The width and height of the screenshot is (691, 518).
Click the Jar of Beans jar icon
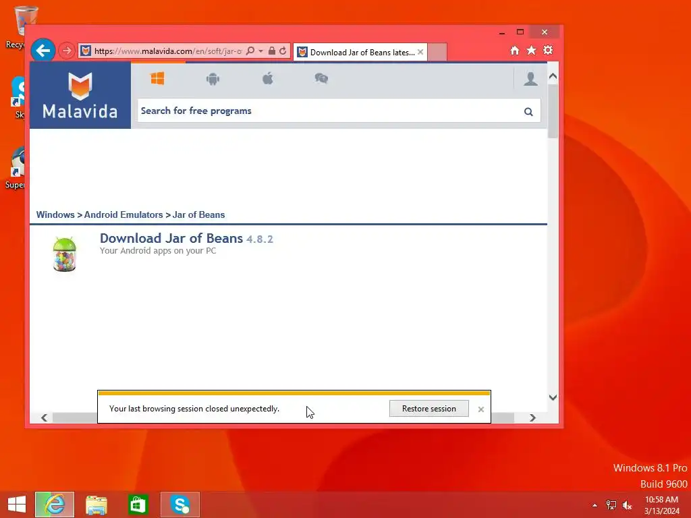click(x=64, y=254)
